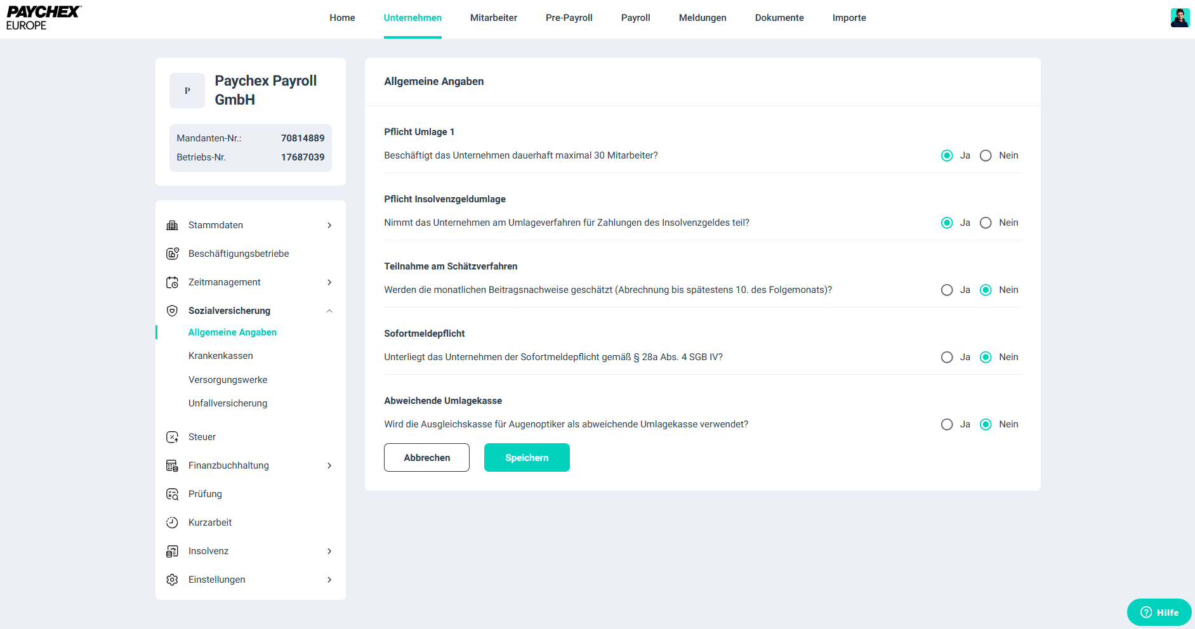This screenshot has height=629, width=1195.
Task: Click the Abbrechen button
Action: point(426,457)
